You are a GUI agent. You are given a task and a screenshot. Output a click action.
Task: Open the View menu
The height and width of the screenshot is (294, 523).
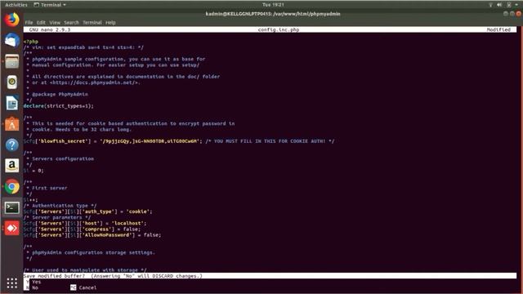point(55,22)
